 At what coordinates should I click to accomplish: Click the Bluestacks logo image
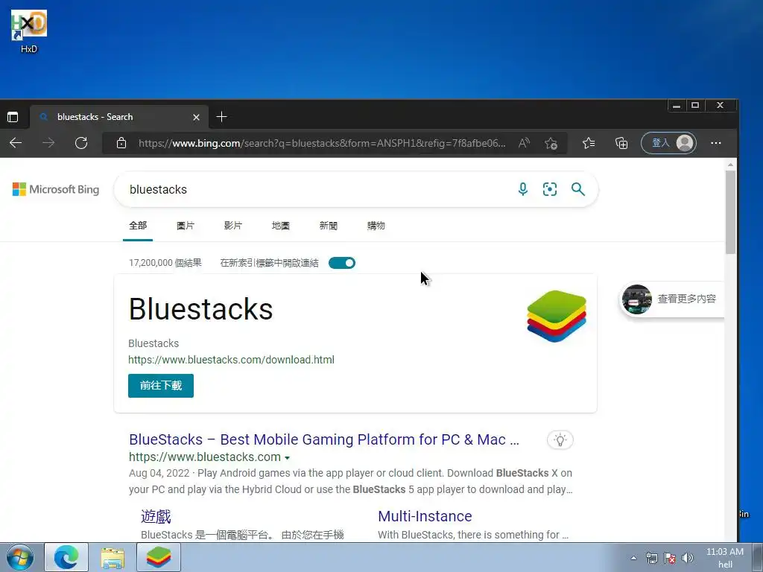pos(556,316)
